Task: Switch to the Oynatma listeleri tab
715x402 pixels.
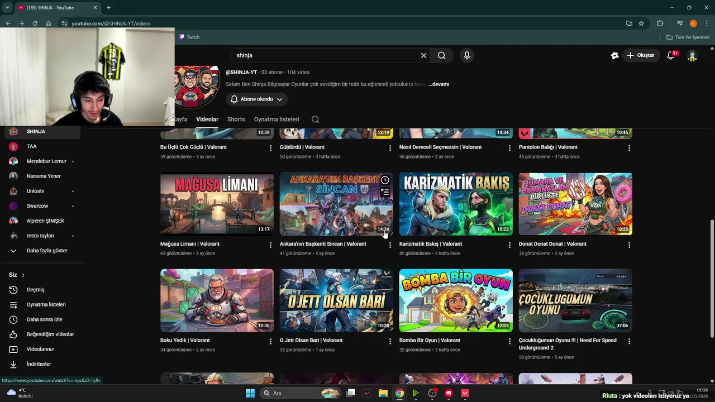Action: [x=277, y=119]
